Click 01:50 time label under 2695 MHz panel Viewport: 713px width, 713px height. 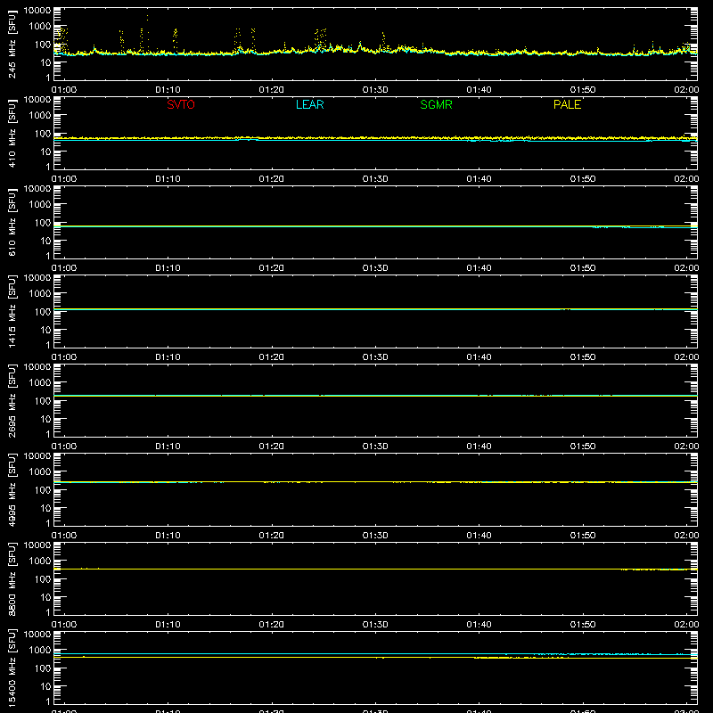coord(583,447)
